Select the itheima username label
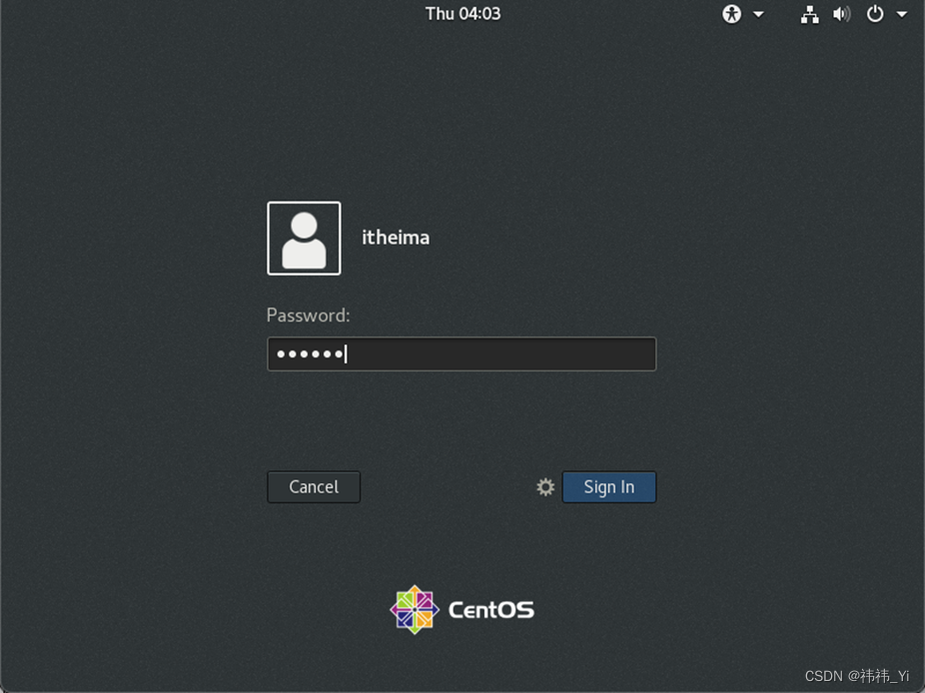This screenshot has height=693, width=925. 395,238
